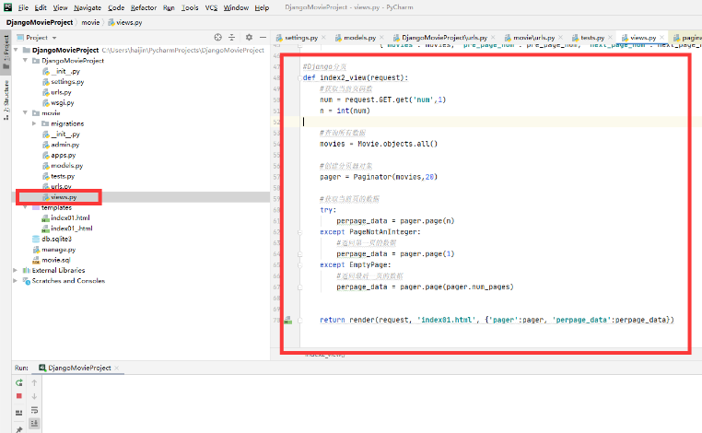The width and height of the screenshot is (702, 433).
Task: Select movie.sql in project tree
Action: click(x=52, y=260)
